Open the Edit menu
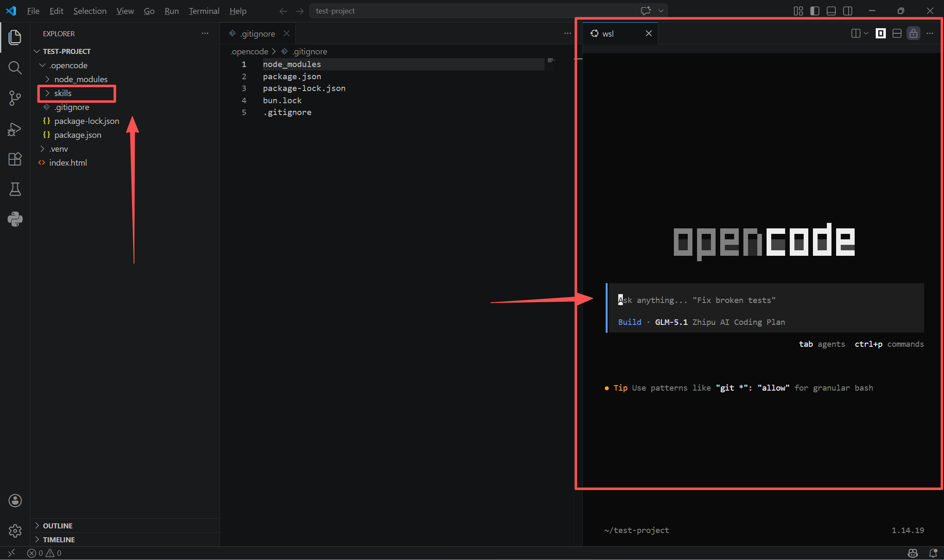This screenshot has height=560, width=944. click(56, 11)
